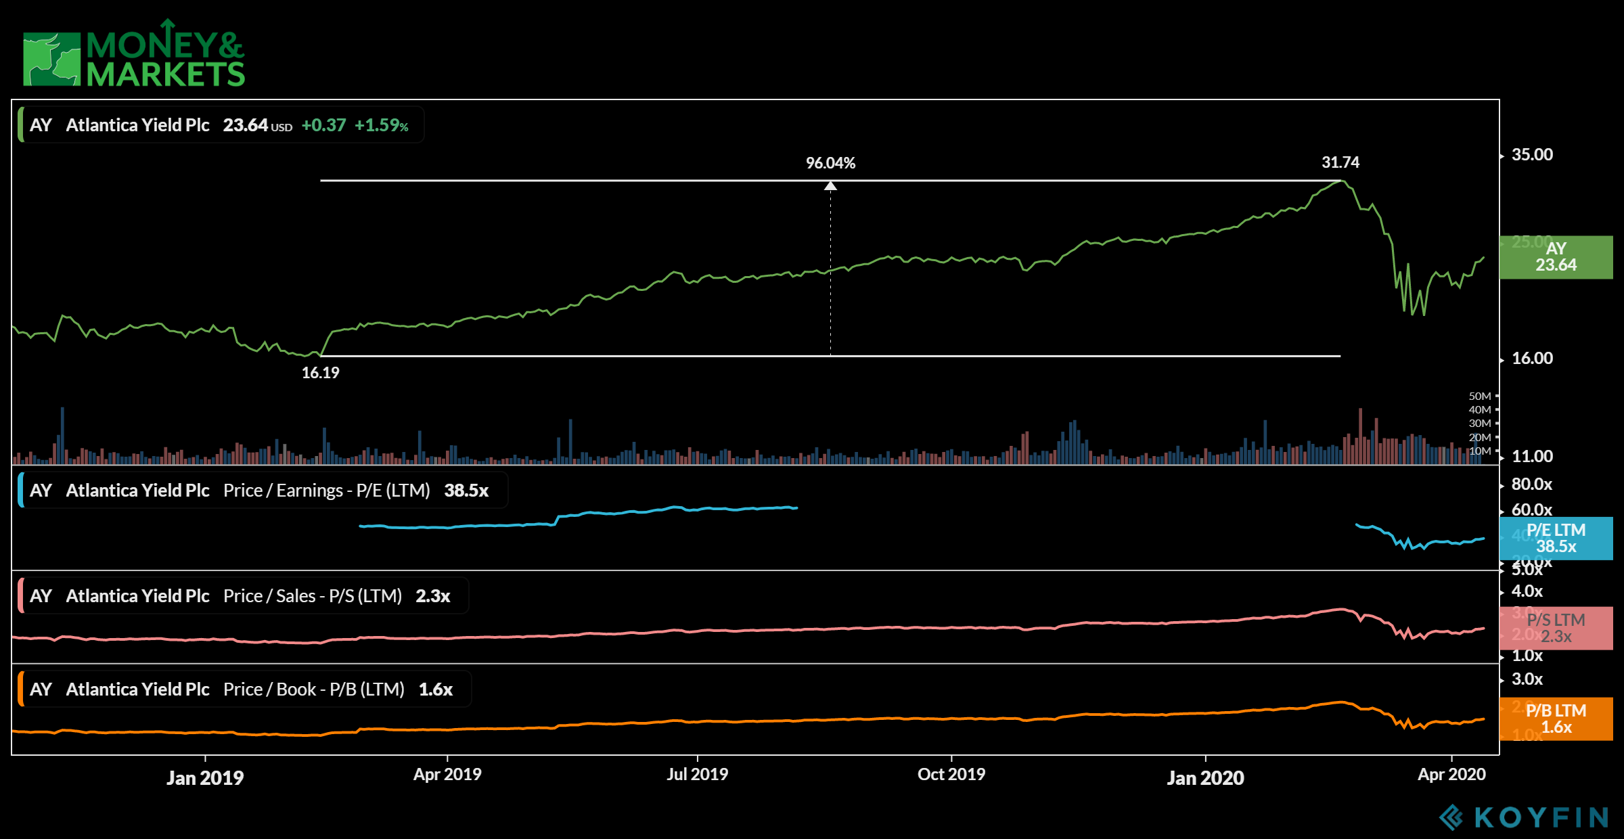This screenshot has height=839, width=1624.
Task: Click the 50M volume axis label
Action: point(1480,396)
